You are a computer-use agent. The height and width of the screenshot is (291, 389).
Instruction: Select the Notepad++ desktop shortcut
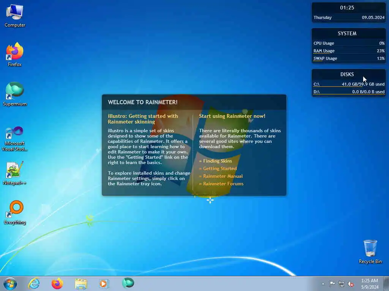click(15, 173)
